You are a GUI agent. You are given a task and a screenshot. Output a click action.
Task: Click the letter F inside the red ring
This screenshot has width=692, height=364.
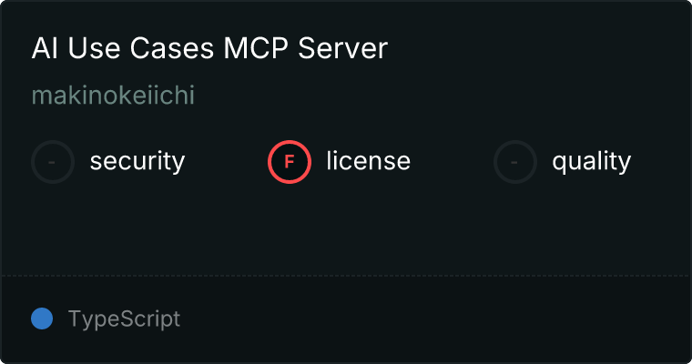pyautogui.click(x=290, y=162)
